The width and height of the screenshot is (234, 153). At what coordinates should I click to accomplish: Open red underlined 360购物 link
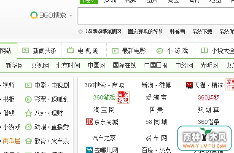[x=208, y=97]
